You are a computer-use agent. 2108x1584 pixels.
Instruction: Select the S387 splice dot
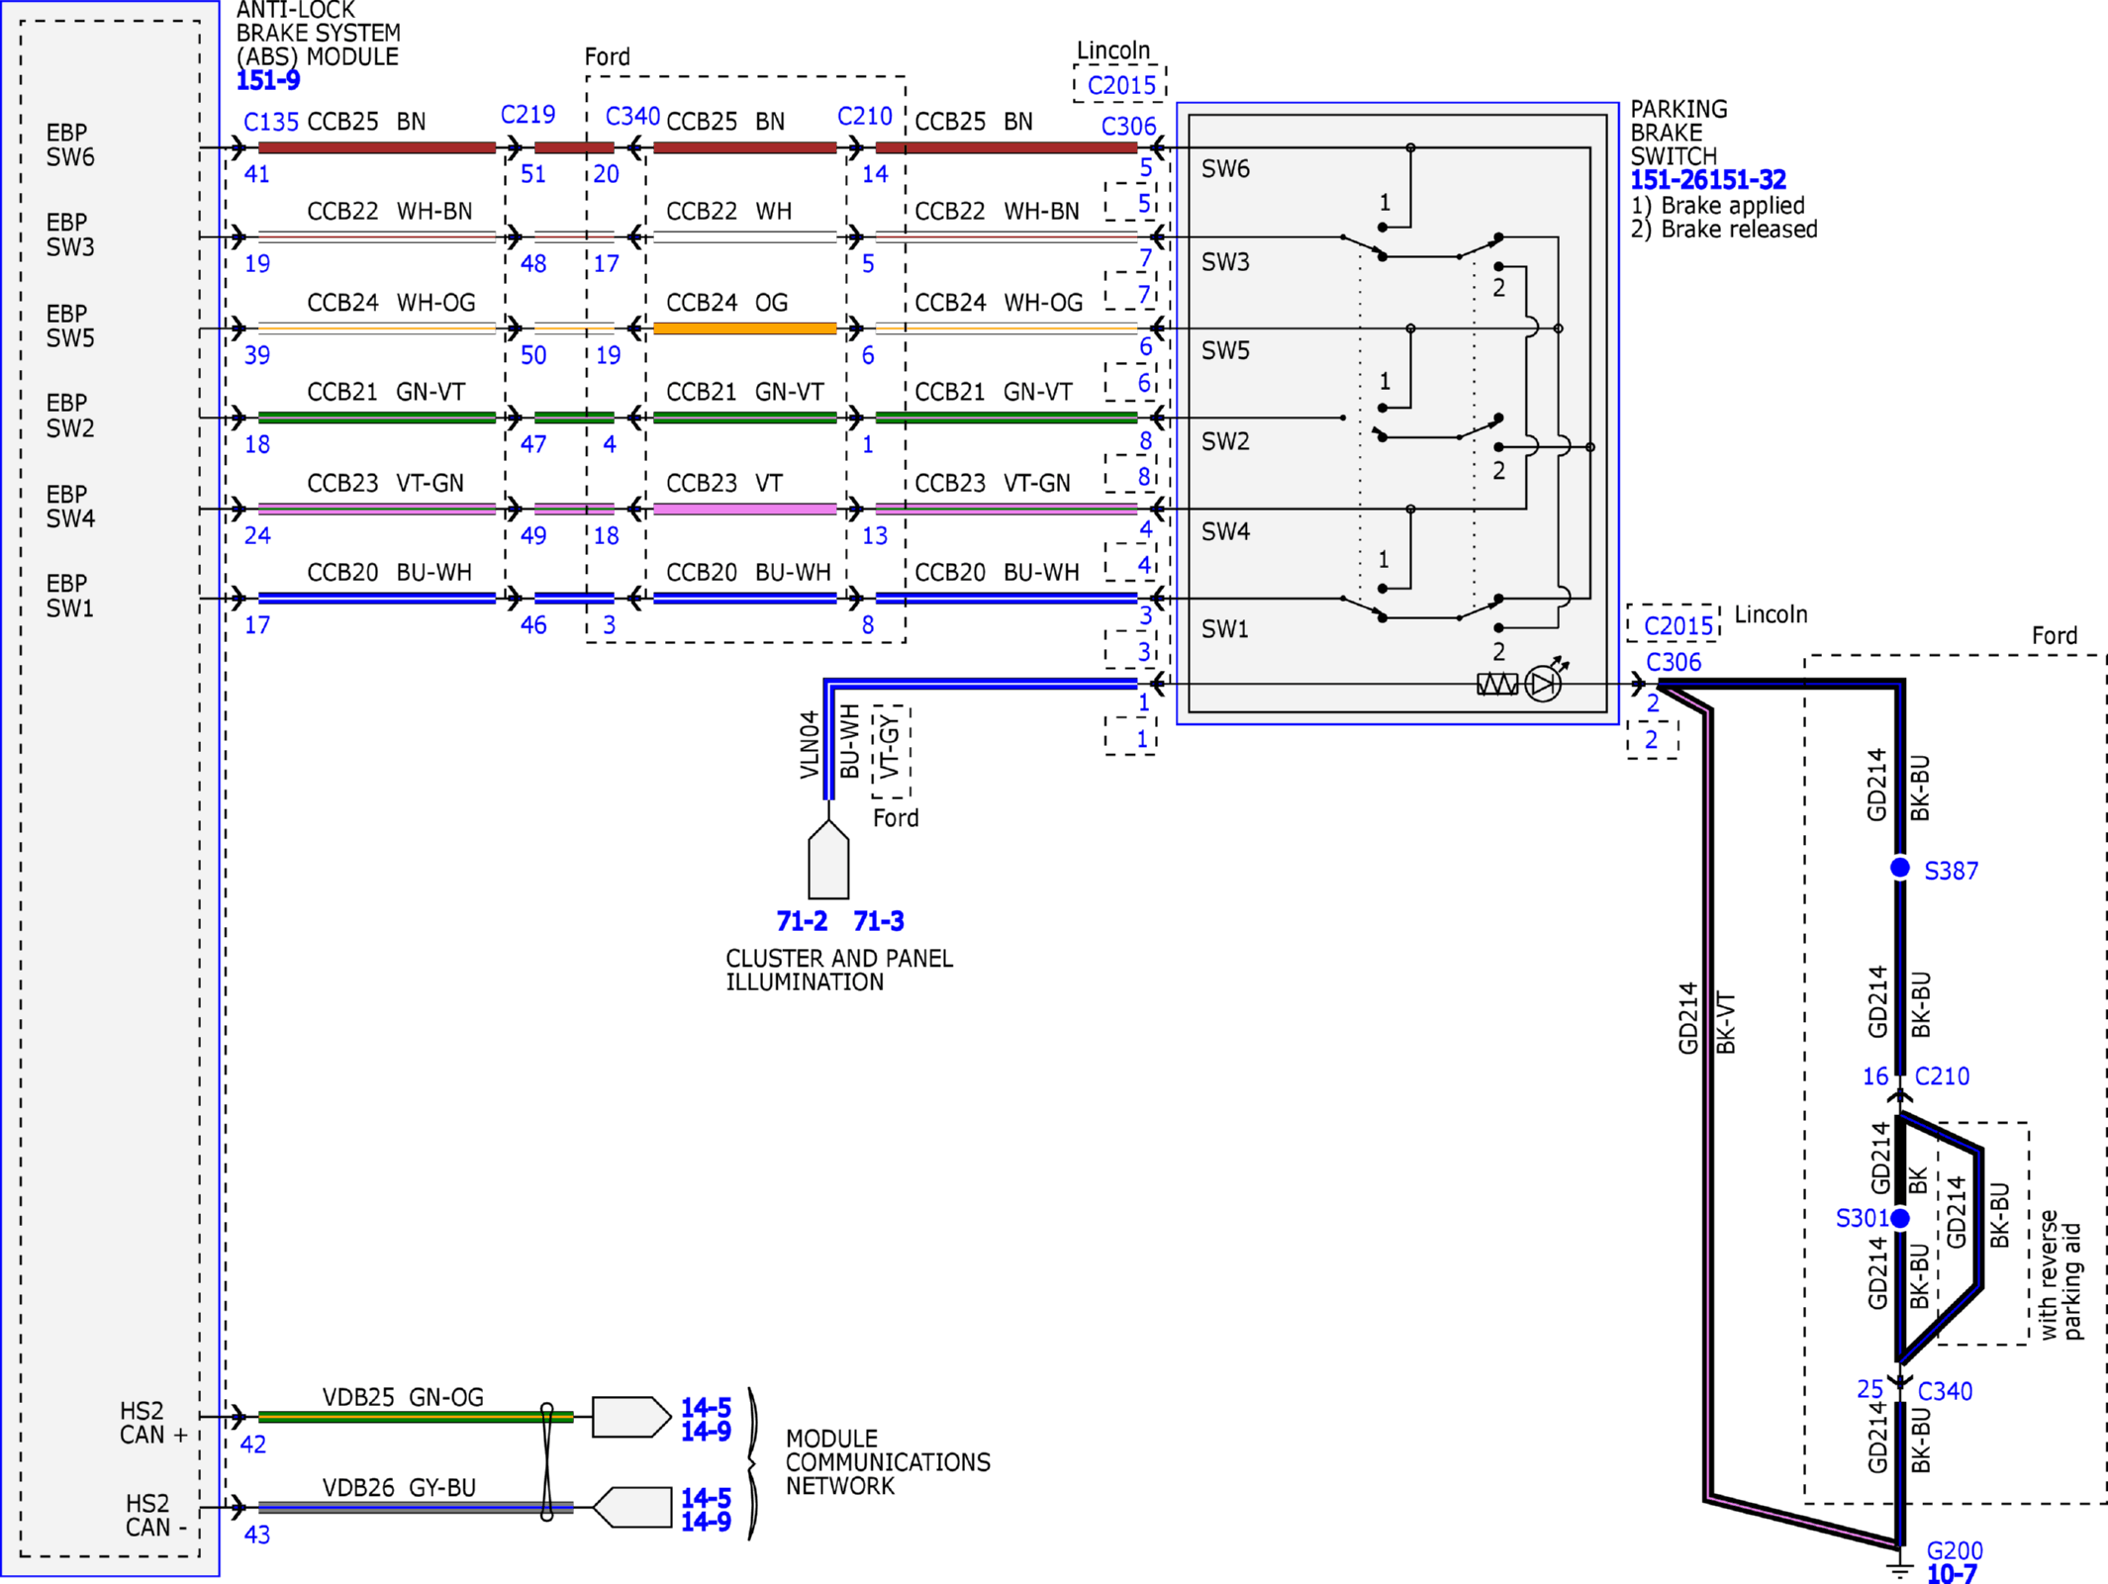point(1900,868)
